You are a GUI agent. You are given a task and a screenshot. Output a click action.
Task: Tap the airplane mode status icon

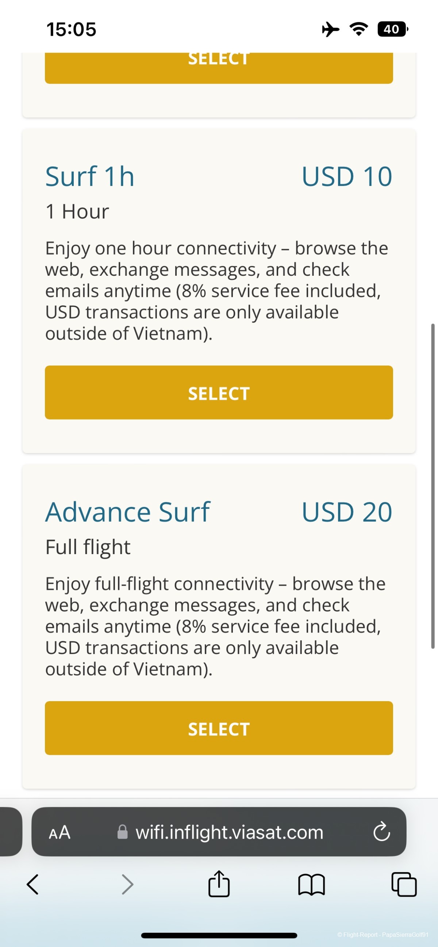point(330,29)
